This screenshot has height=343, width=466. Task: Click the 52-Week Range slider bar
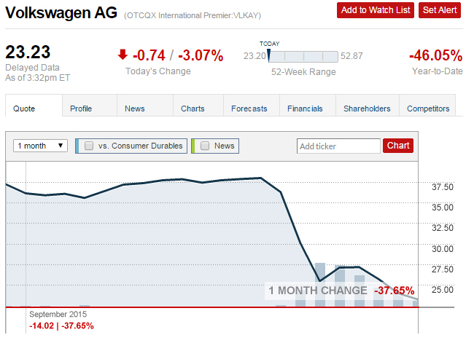tap(303, 56)
